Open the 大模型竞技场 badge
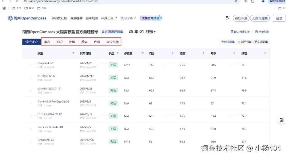This screenshot has width=286, height=157. [151, 18]
